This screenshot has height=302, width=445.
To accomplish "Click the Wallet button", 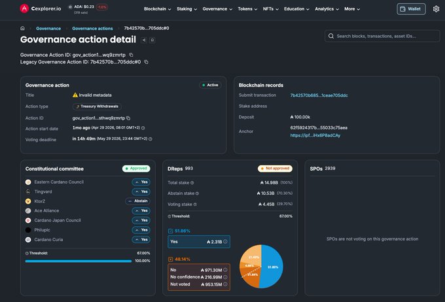I will [411, 9].
